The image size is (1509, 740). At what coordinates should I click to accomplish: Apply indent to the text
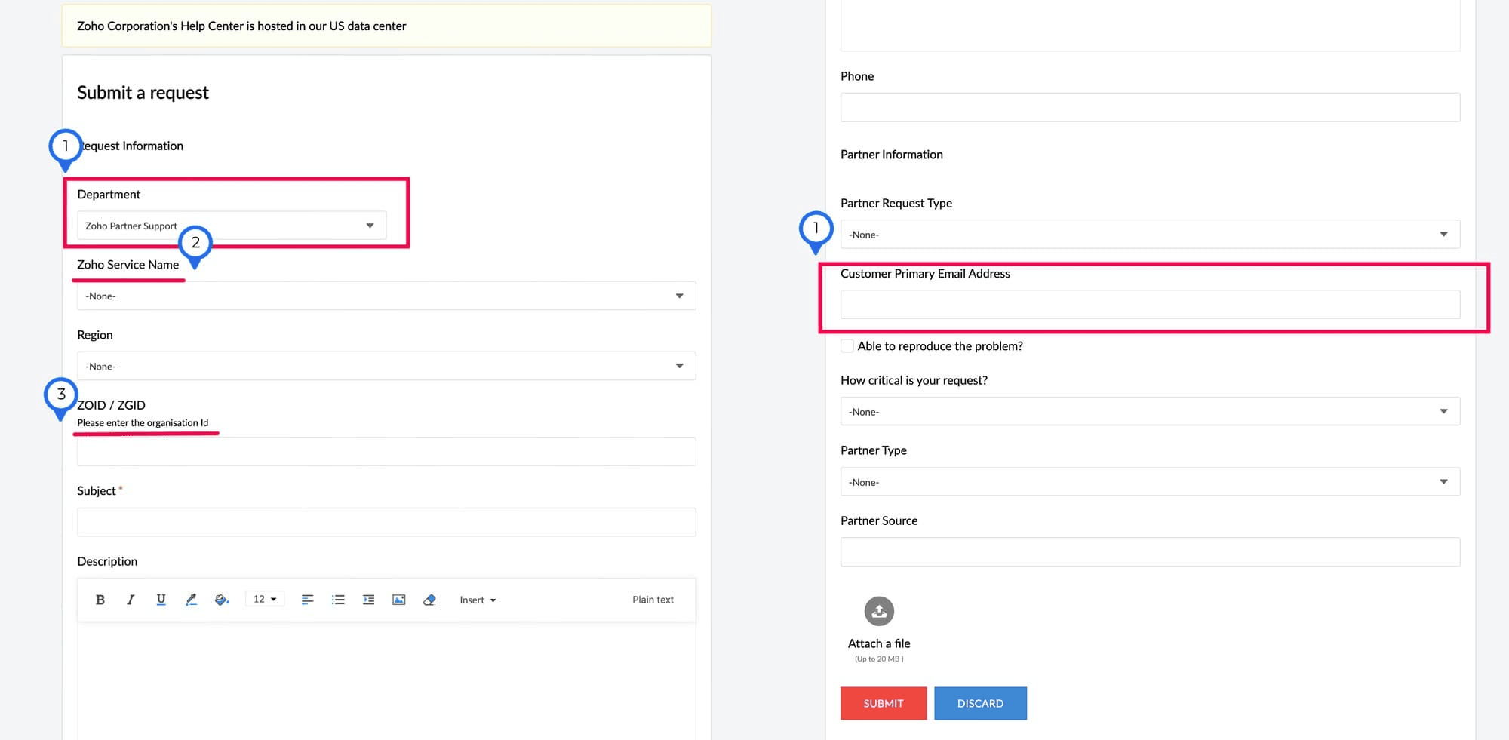368,600
